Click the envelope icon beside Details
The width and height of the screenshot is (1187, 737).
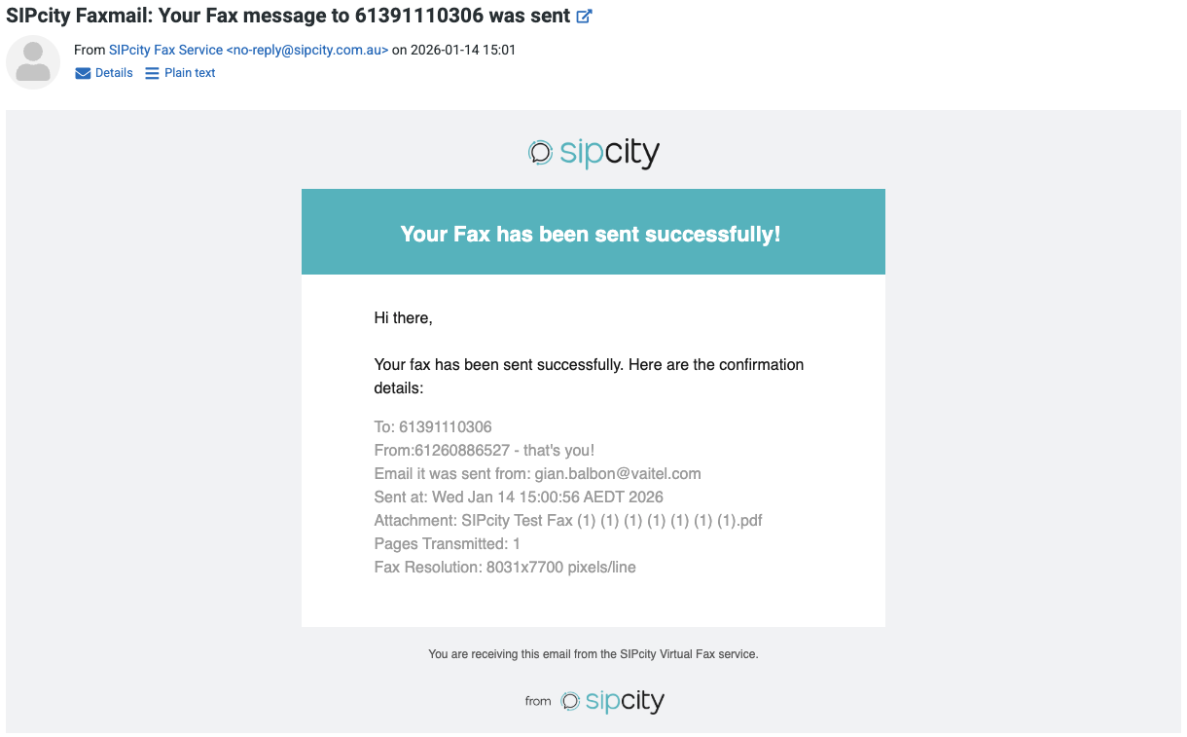coord(83,73)
